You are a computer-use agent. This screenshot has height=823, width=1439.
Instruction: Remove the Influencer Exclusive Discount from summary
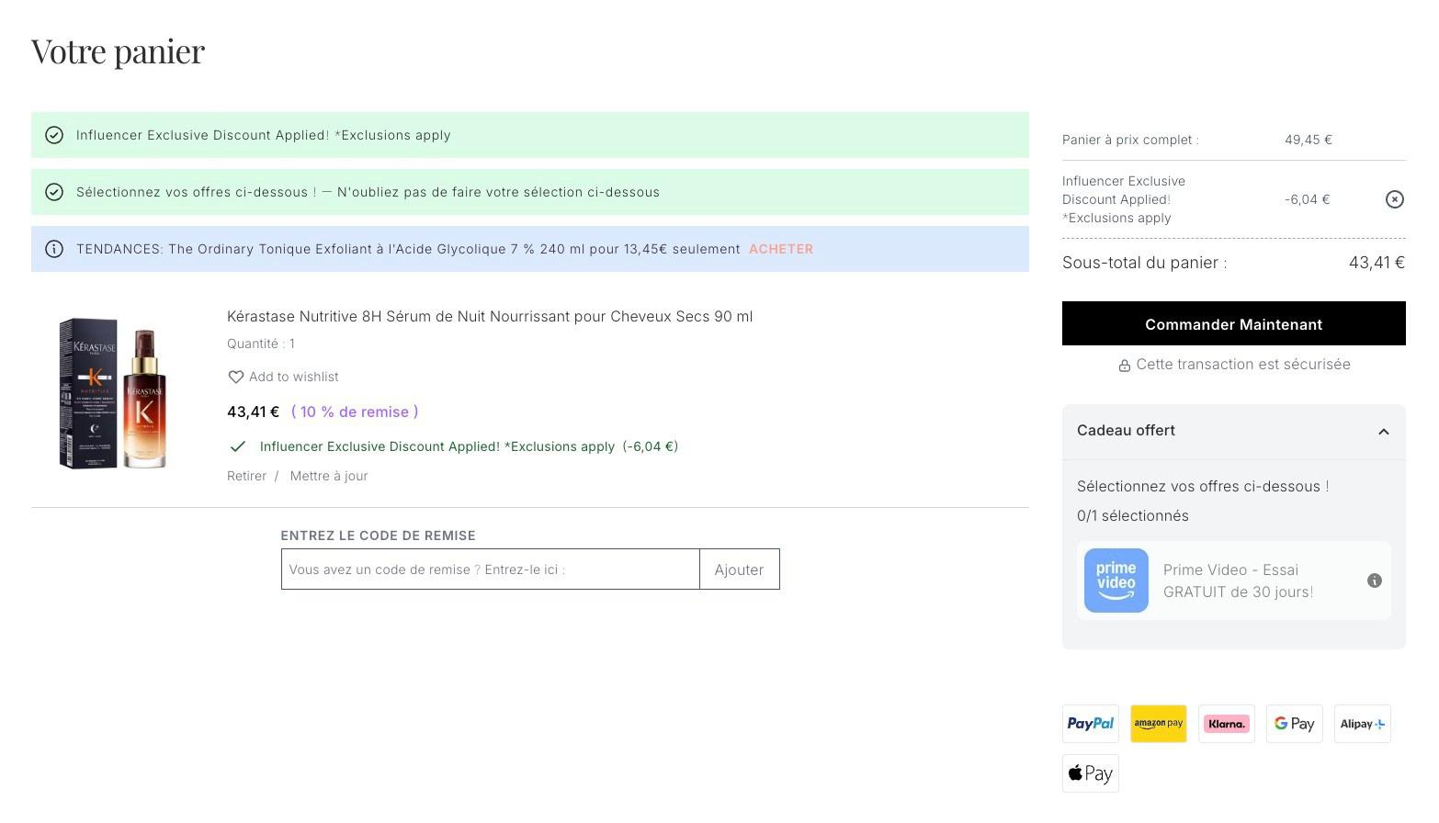click(x=1394, y=199)
